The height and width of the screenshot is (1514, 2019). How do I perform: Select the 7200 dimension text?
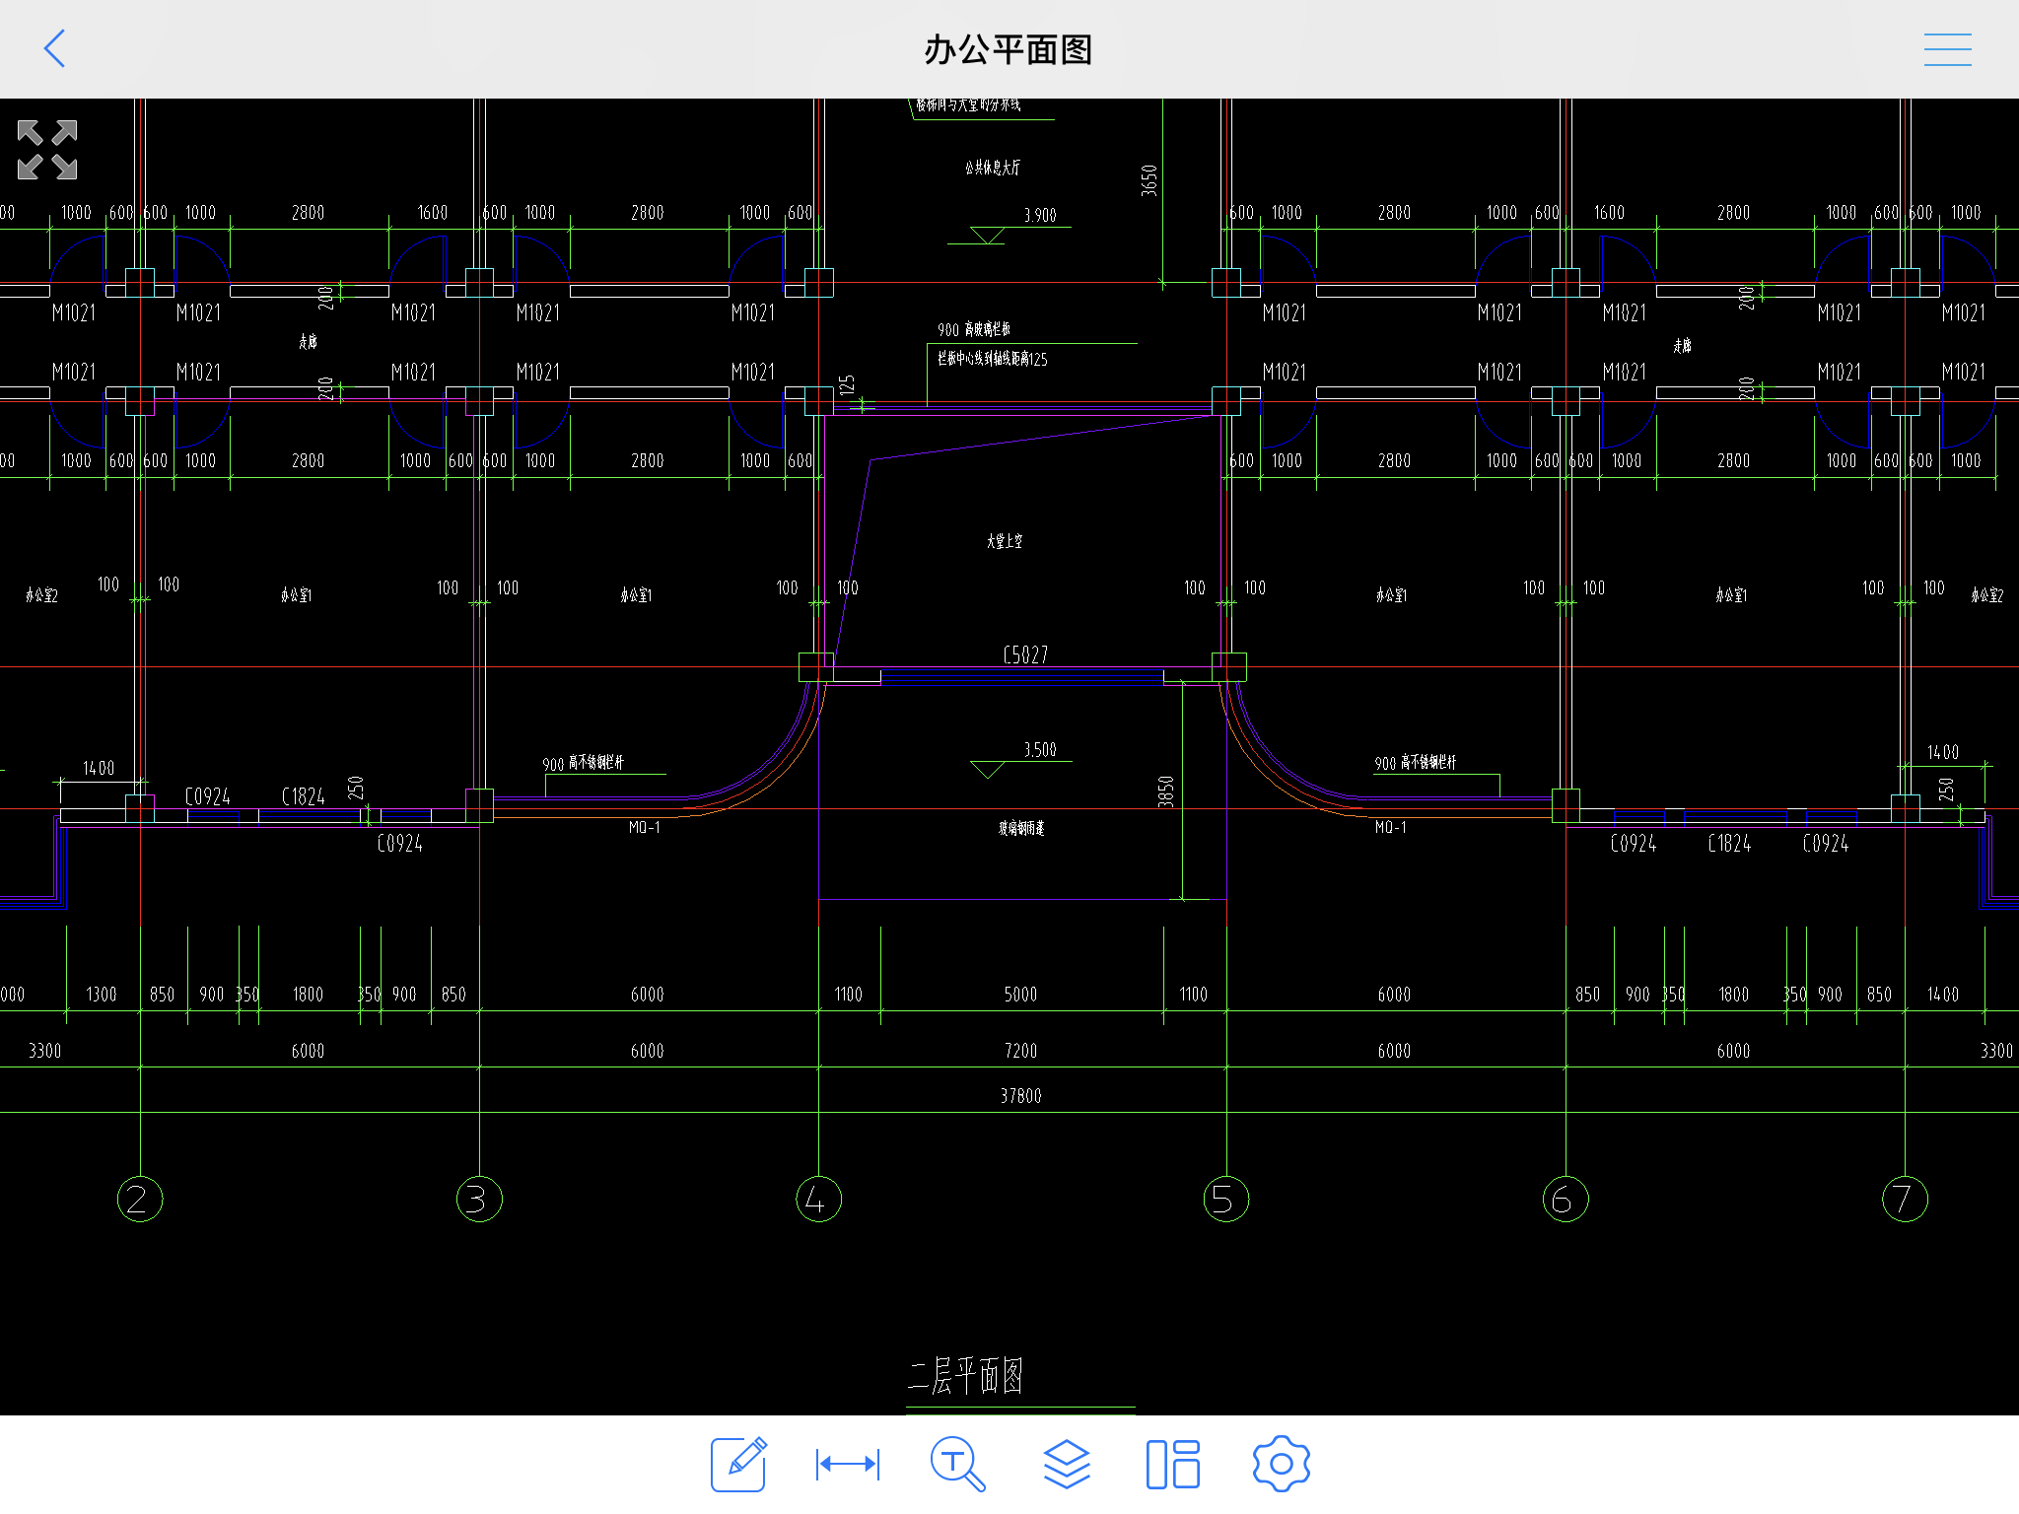click(1020, 1051)
